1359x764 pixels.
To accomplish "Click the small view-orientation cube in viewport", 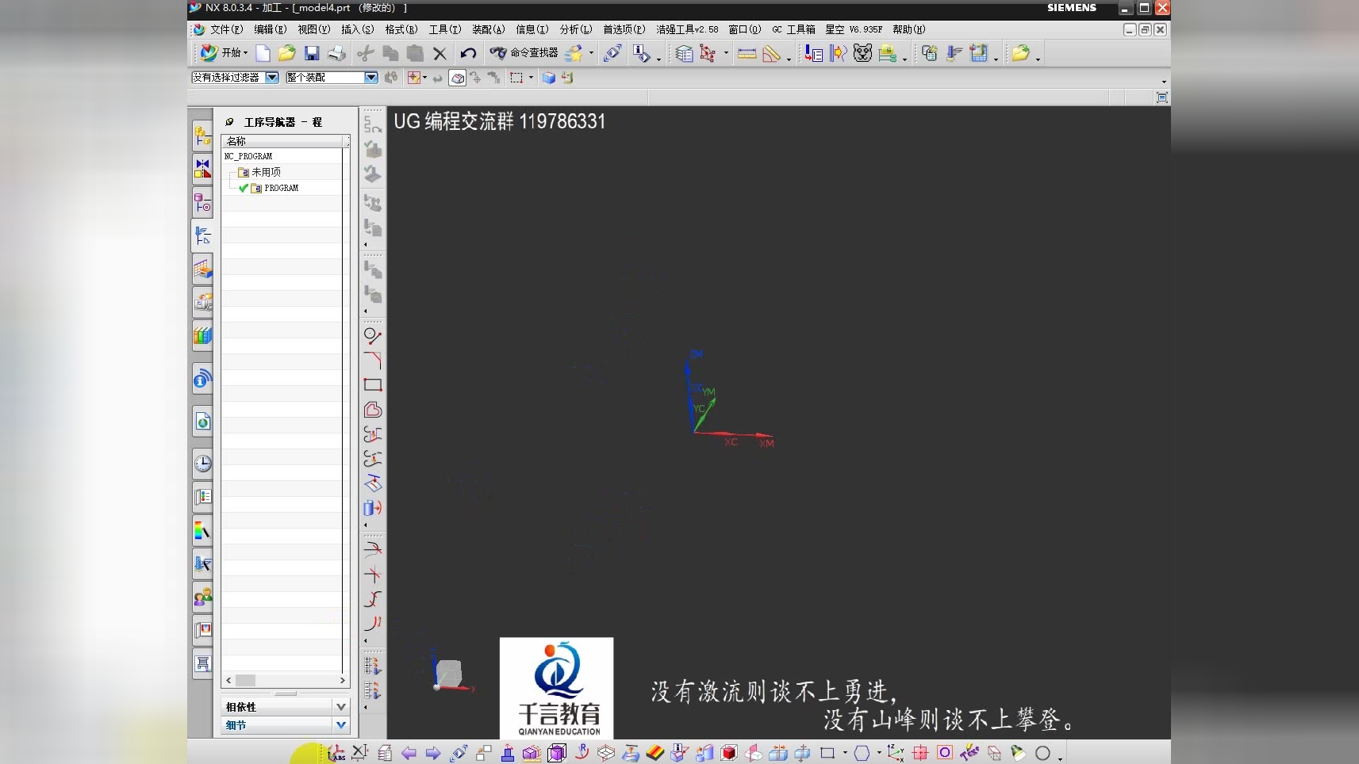I will pyautogui.click(x=449, y=674).
